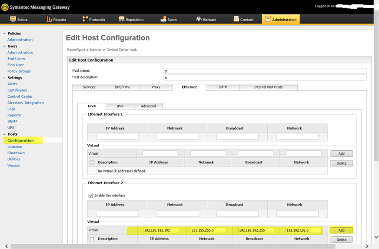
Task: Click the Host description input field
Action: click(x=265, y=77)
